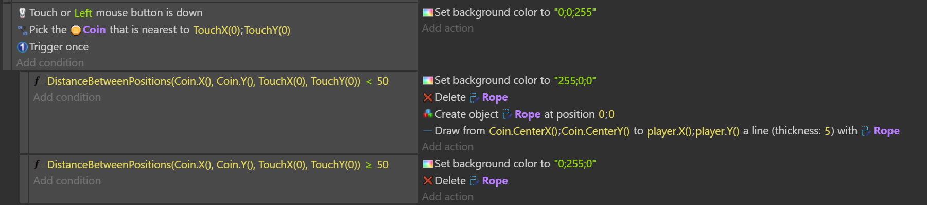Click the Rope shape painter icon after Create object
The height and width of the screenshot is (205, 927).
tap(507, 114)
